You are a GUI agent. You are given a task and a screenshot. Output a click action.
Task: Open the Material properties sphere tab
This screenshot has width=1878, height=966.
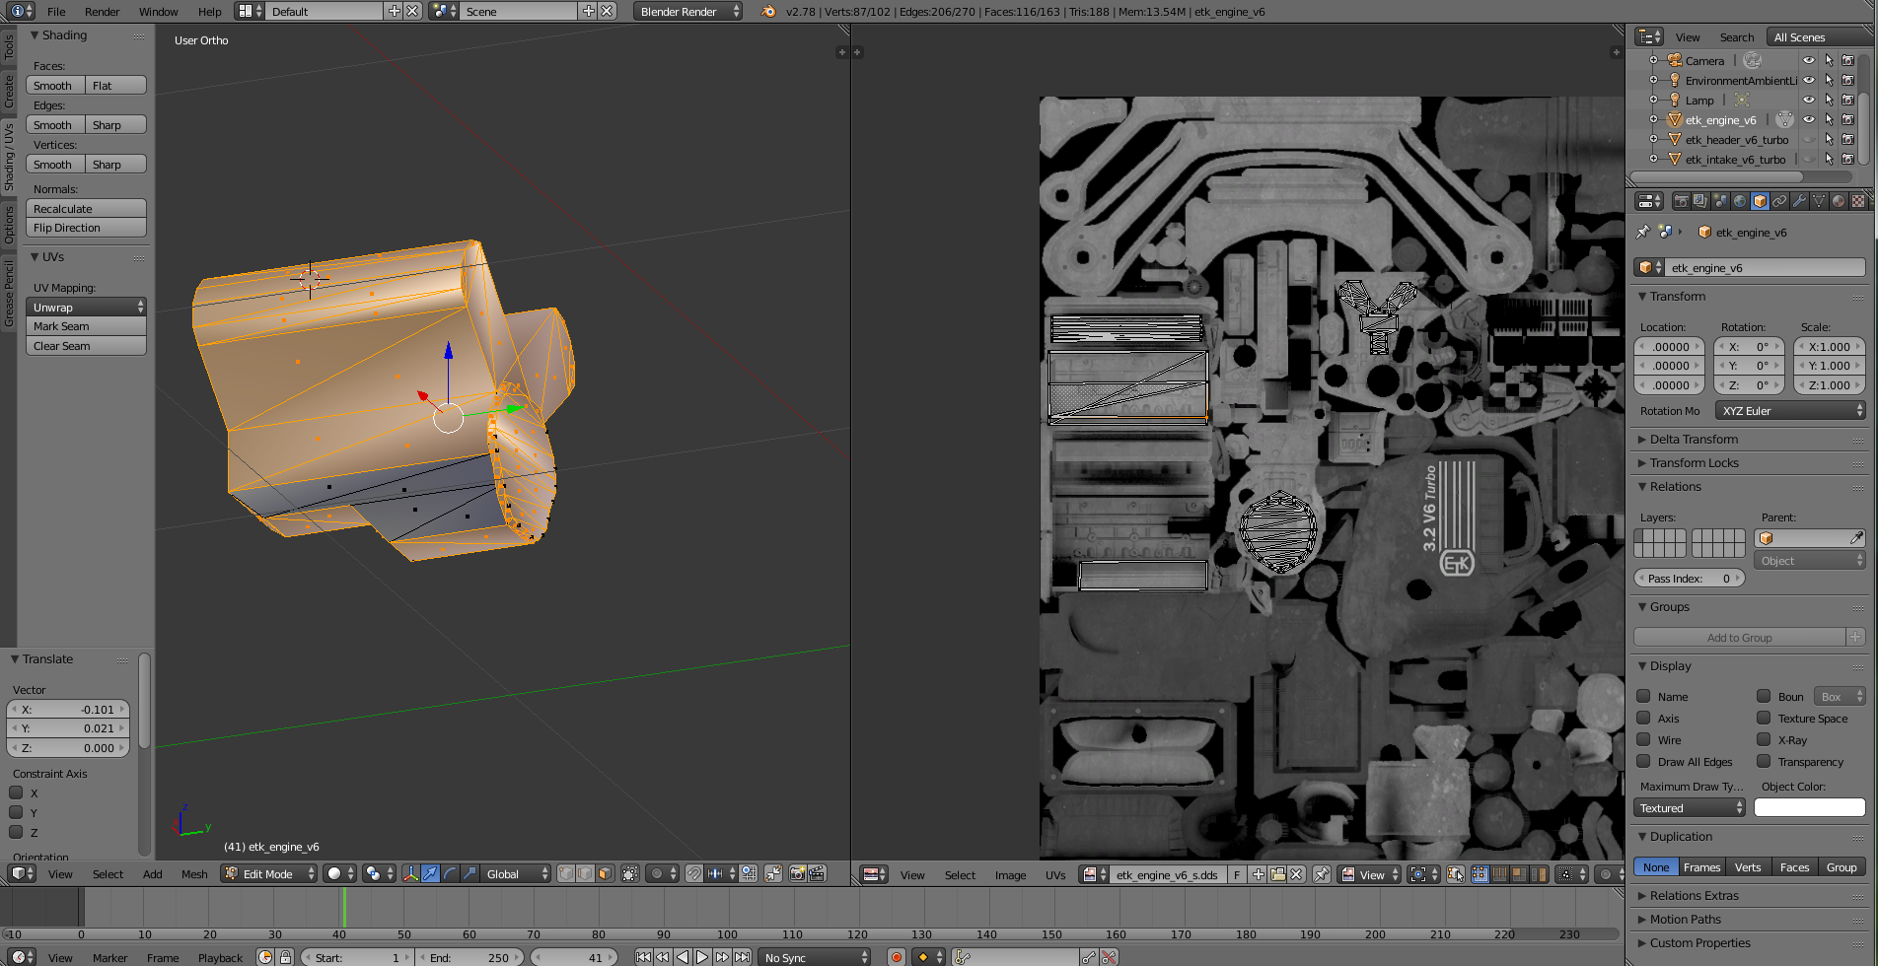point(1839,201)
